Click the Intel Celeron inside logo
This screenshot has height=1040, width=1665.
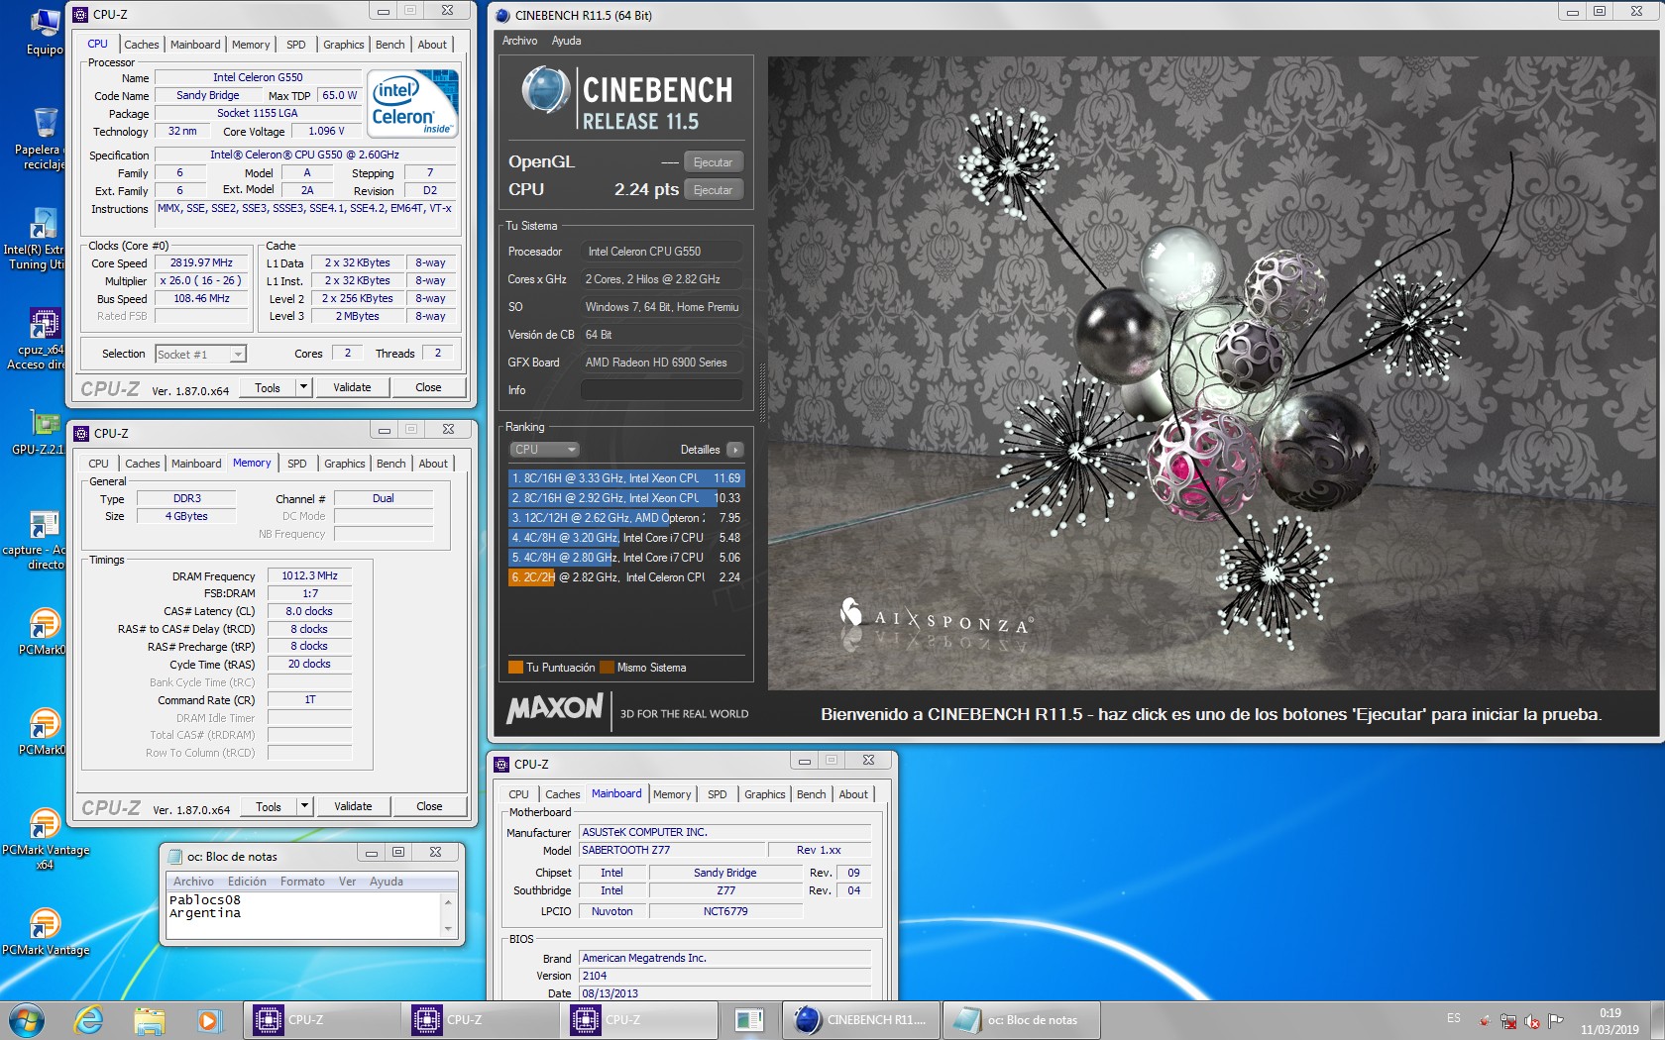click(x=412, y=103)
